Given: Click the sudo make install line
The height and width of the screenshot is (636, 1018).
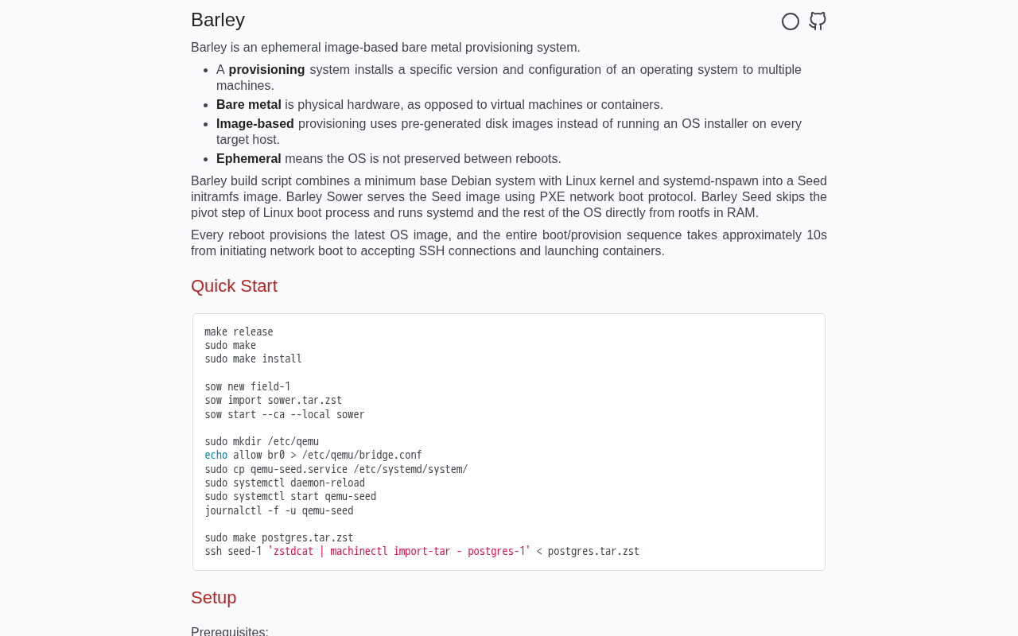Looking at the screenshot, I should click(253, 359).
